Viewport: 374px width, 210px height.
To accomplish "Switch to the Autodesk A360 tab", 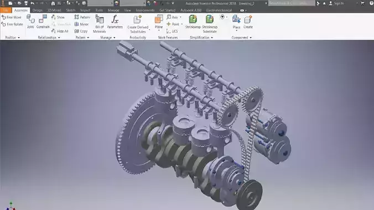I will [x=191, y=11].
